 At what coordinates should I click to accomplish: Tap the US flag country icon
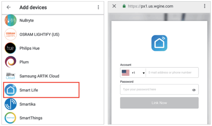[x=125, y=73]
